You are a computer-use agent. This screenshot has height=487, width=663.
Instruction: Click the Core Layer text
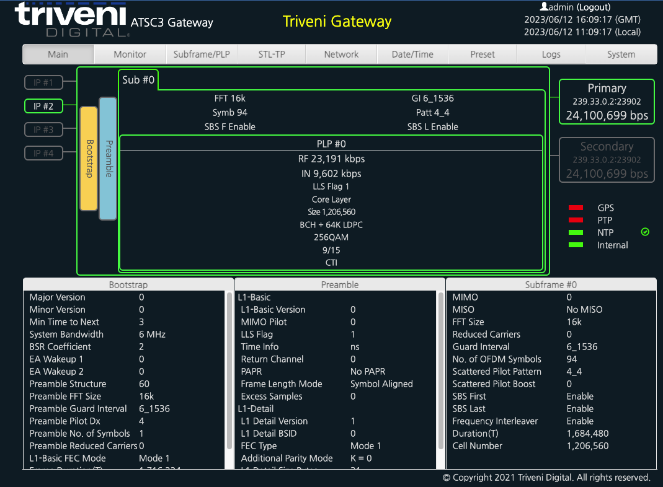[x=331, y=200]
